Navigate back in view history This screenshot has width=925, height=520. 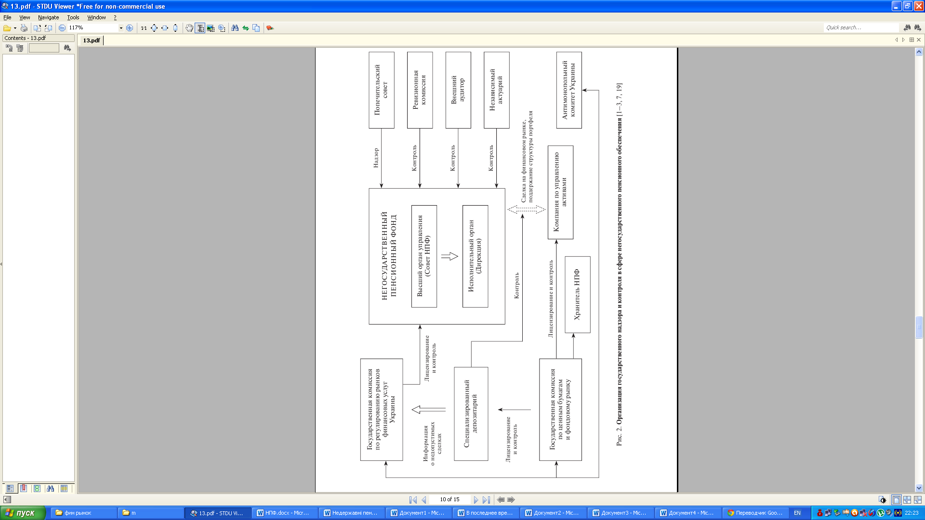[x=501, y=500]
